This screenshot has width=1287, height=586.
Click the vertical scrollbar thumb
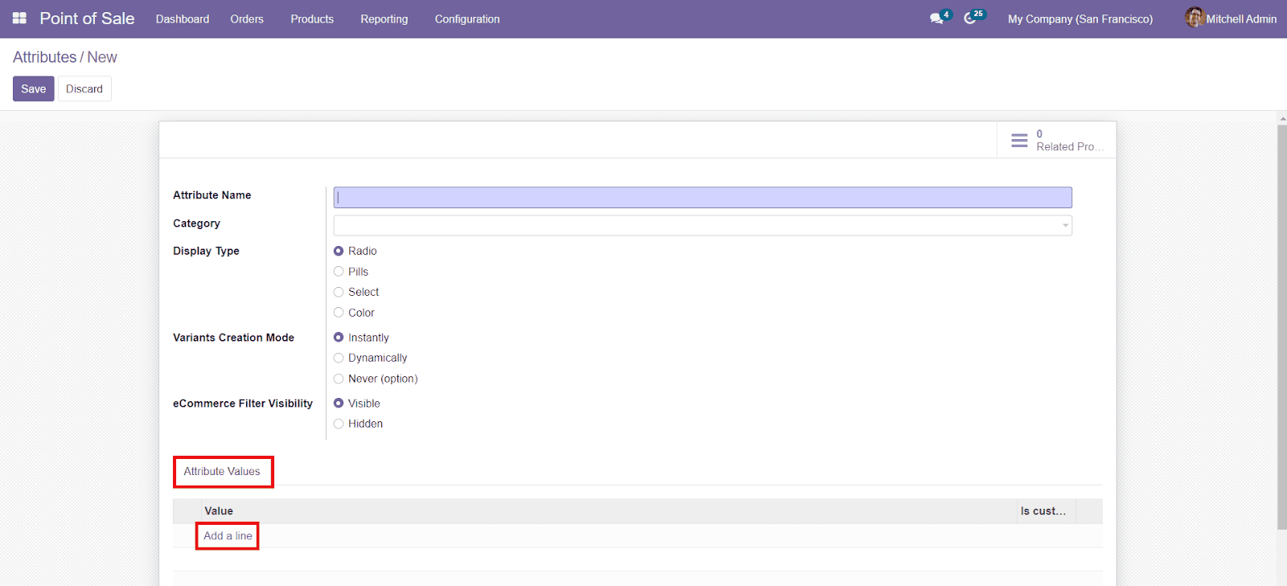pos(1282,326)
